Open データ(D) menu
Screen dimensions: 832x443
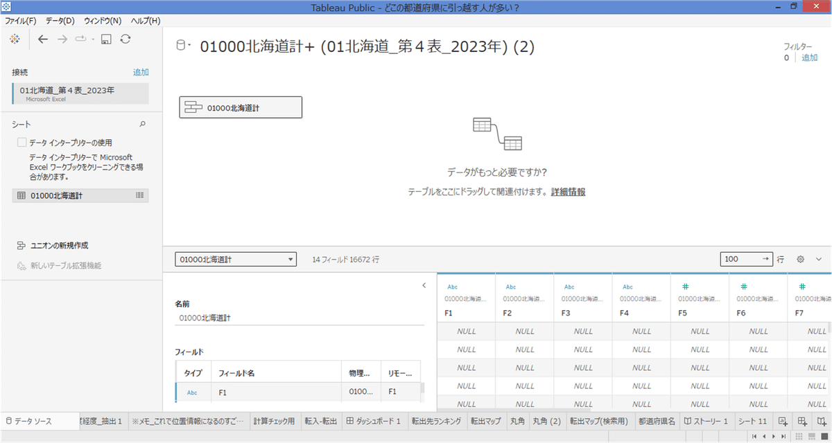point(60,21)
